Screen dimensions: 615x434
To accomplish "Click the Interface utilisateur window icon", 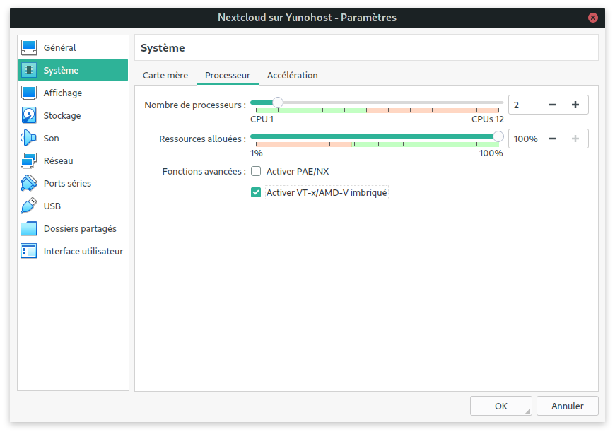I will click(29, 252).
